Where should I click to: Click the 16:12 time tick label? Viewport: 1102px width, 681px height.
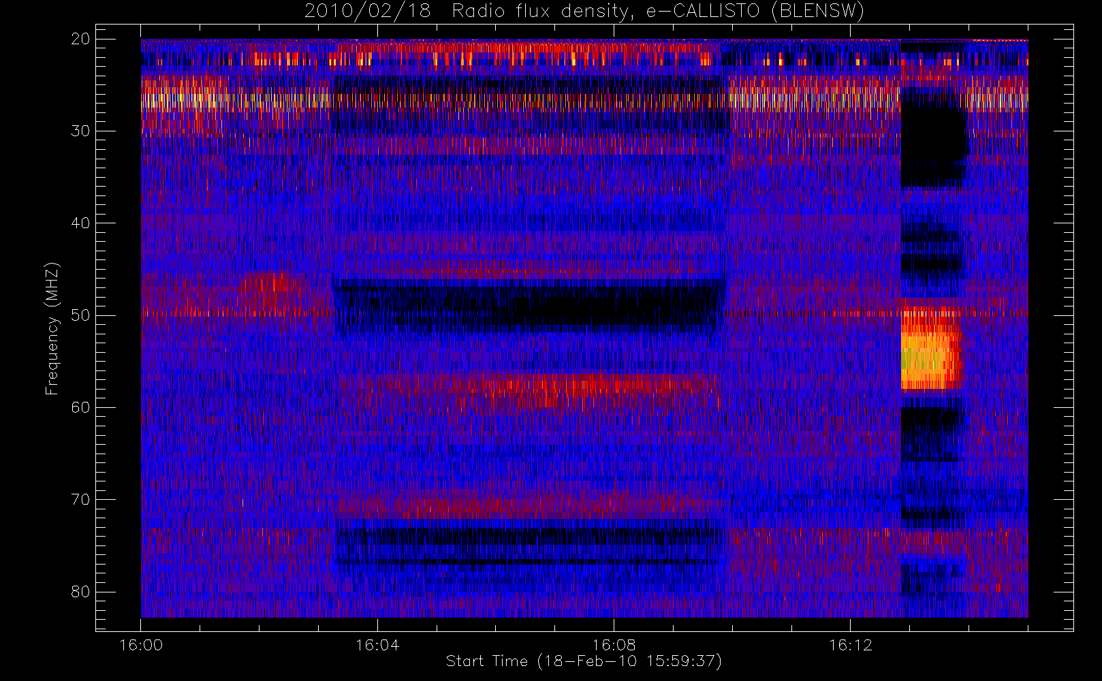pyautogui.click(x=850, y=645)
